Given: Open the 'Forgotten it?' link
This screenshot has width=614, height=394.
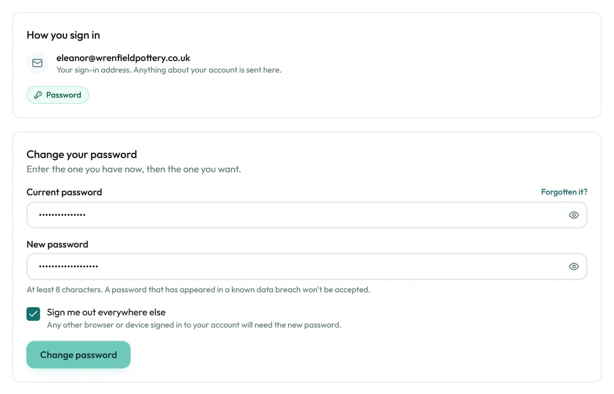Looking at the screenshot, I should tap(564, 192).
